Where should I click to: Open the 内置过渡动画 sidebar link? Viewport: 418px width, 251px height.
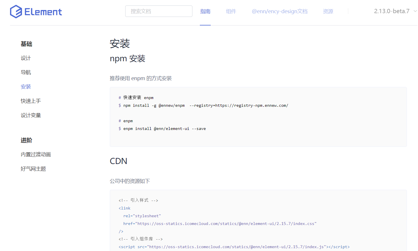36,155
